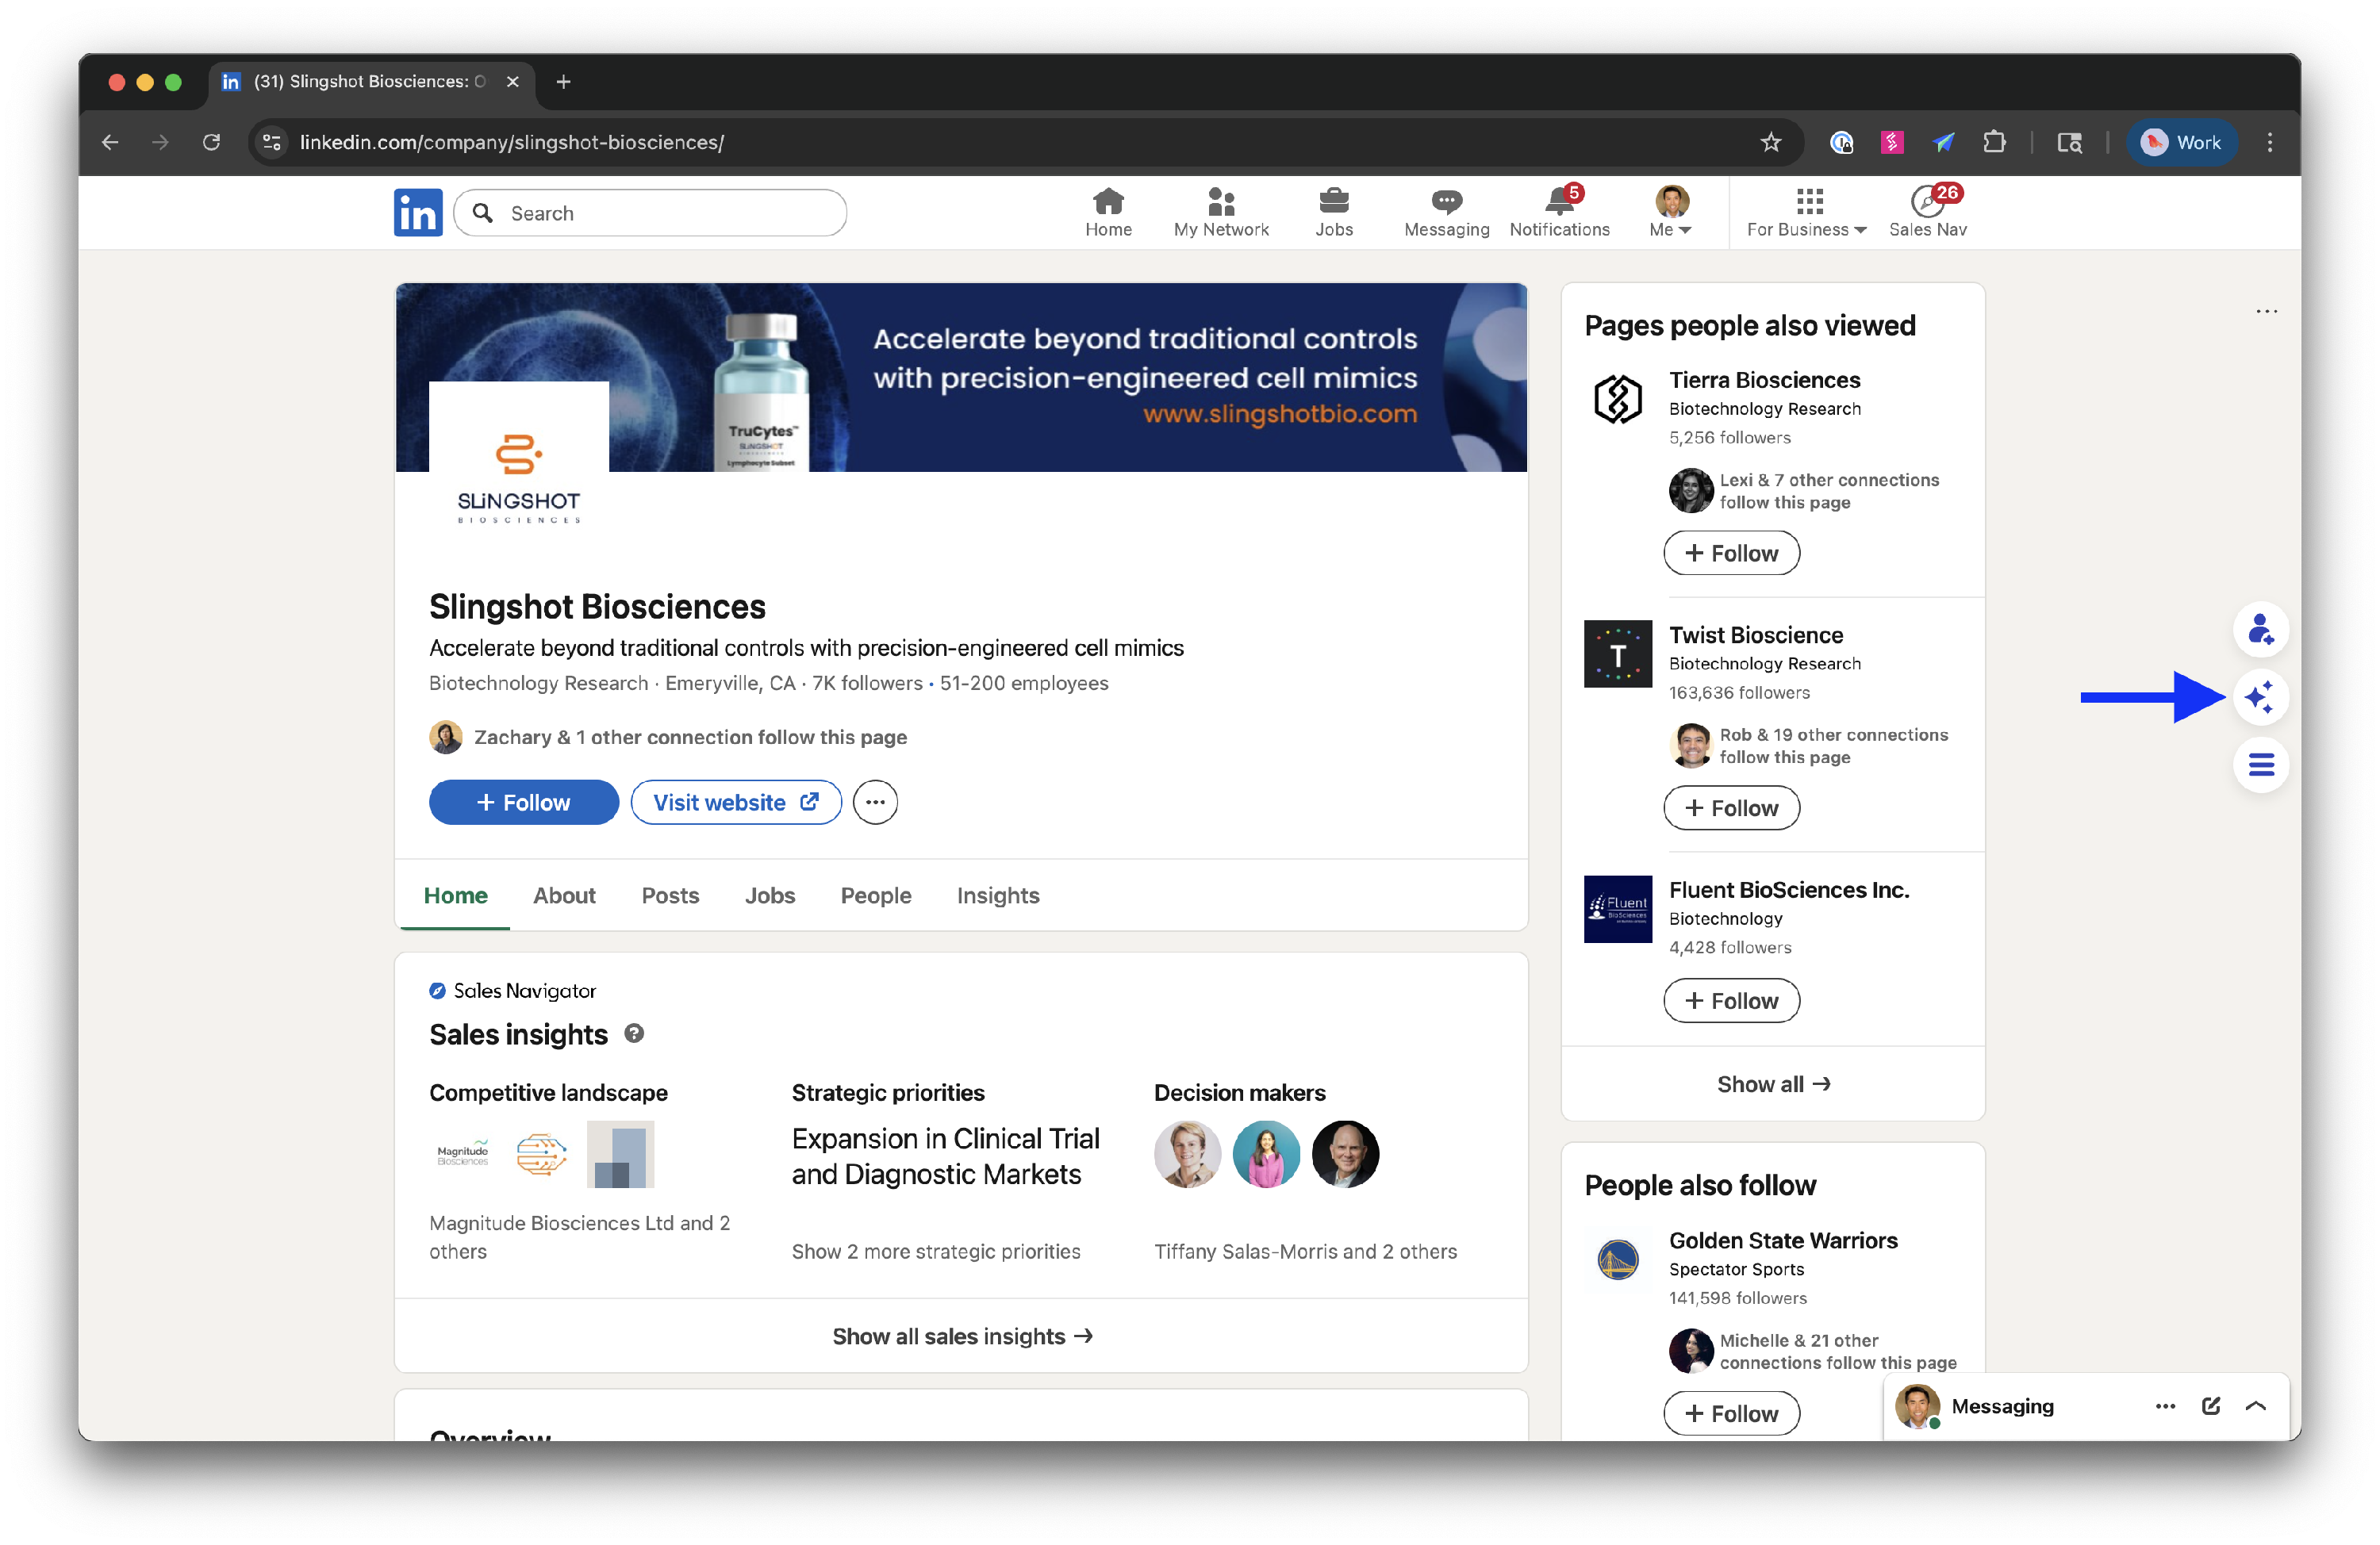
Task: Follow Twist Bioscience
Action: pos(1731,808)
